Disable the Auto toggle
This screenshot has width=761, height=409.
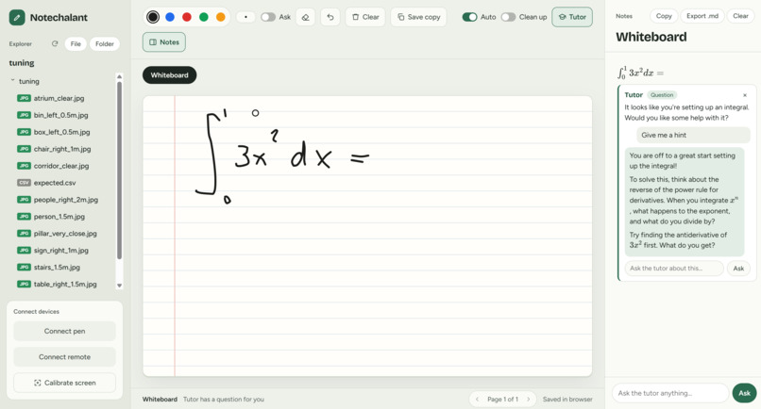point(469,17)
